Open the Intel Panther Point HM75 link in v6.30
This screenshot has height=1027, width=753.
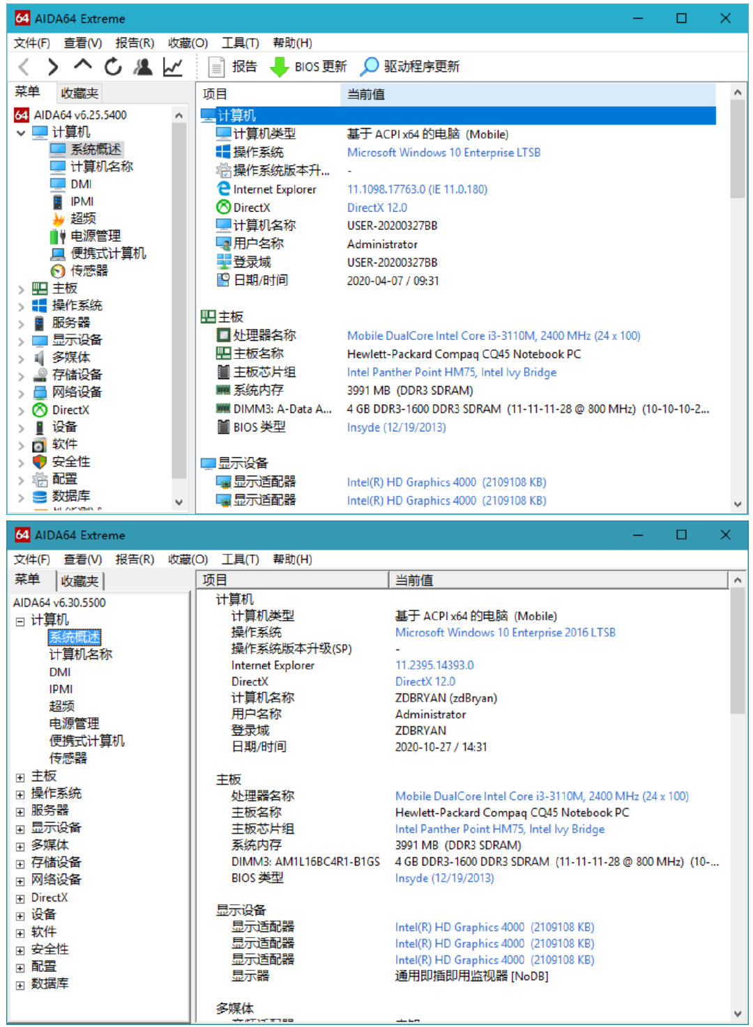click(500, 829)
